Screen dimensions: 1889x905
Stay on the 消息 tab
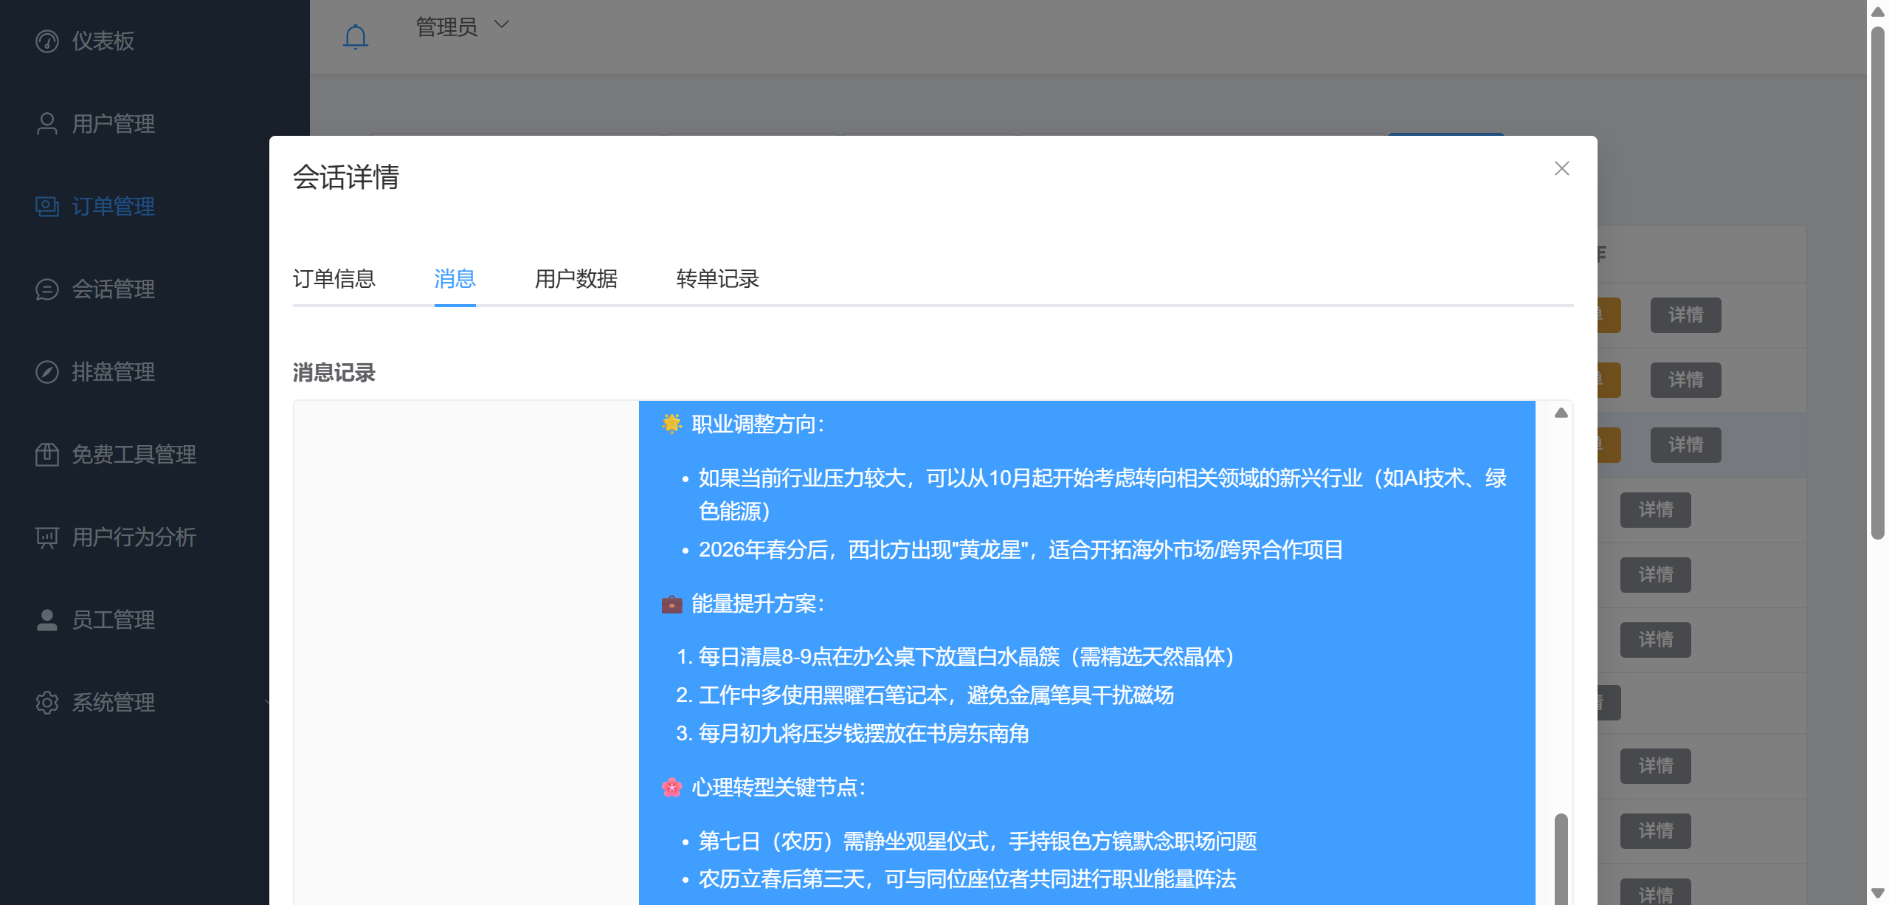click(454, 279)
